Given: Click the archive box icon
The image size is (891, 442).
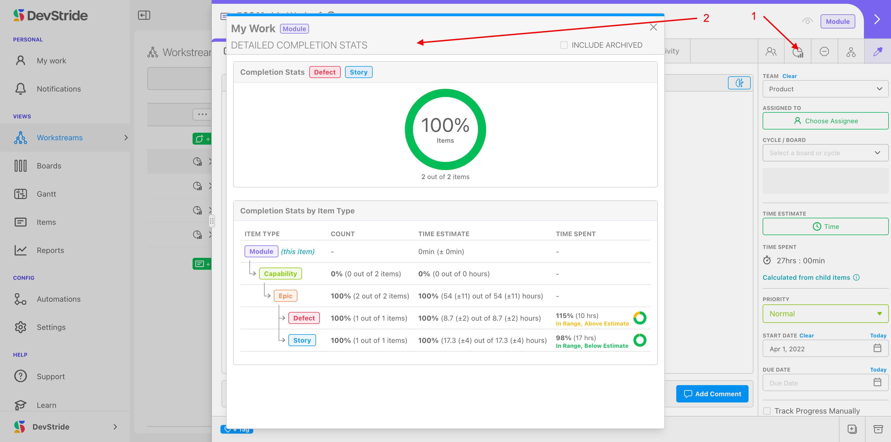Looking at the screenshot, I should tap(878, 429).
